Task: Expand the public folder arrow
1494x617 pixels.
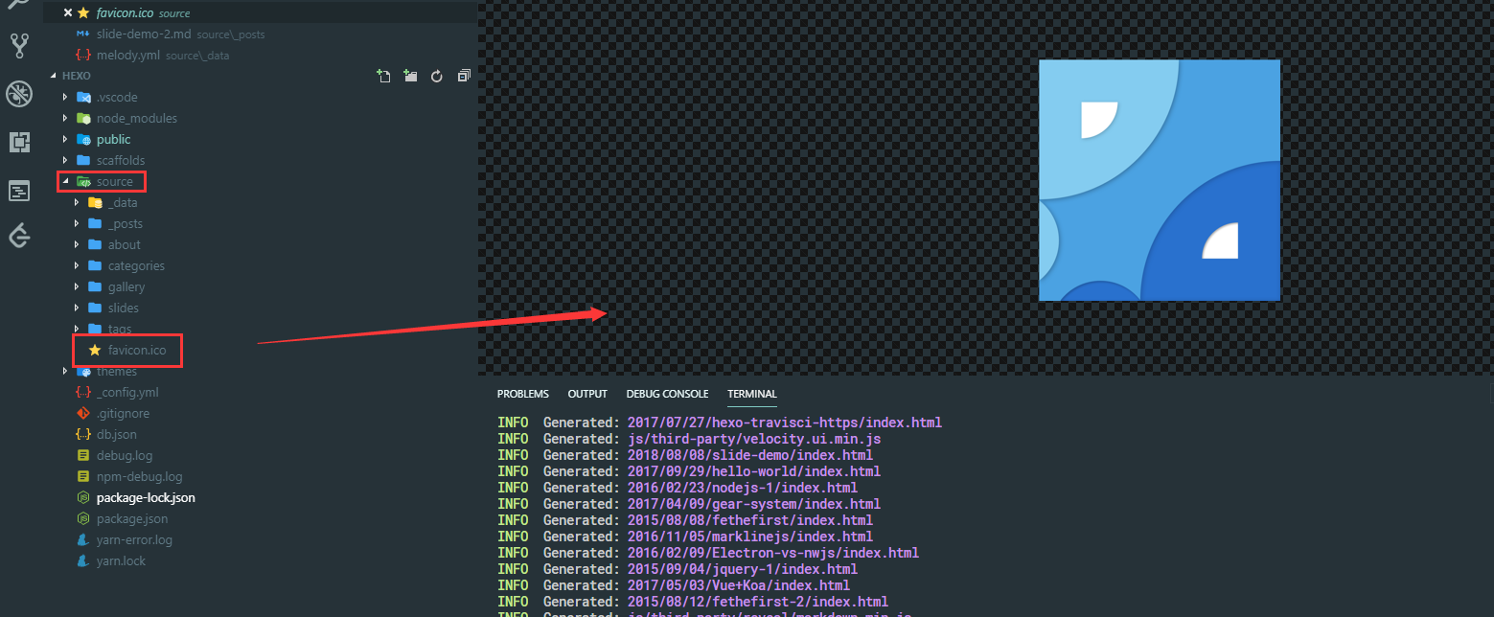Action: (x=65, y=139)
